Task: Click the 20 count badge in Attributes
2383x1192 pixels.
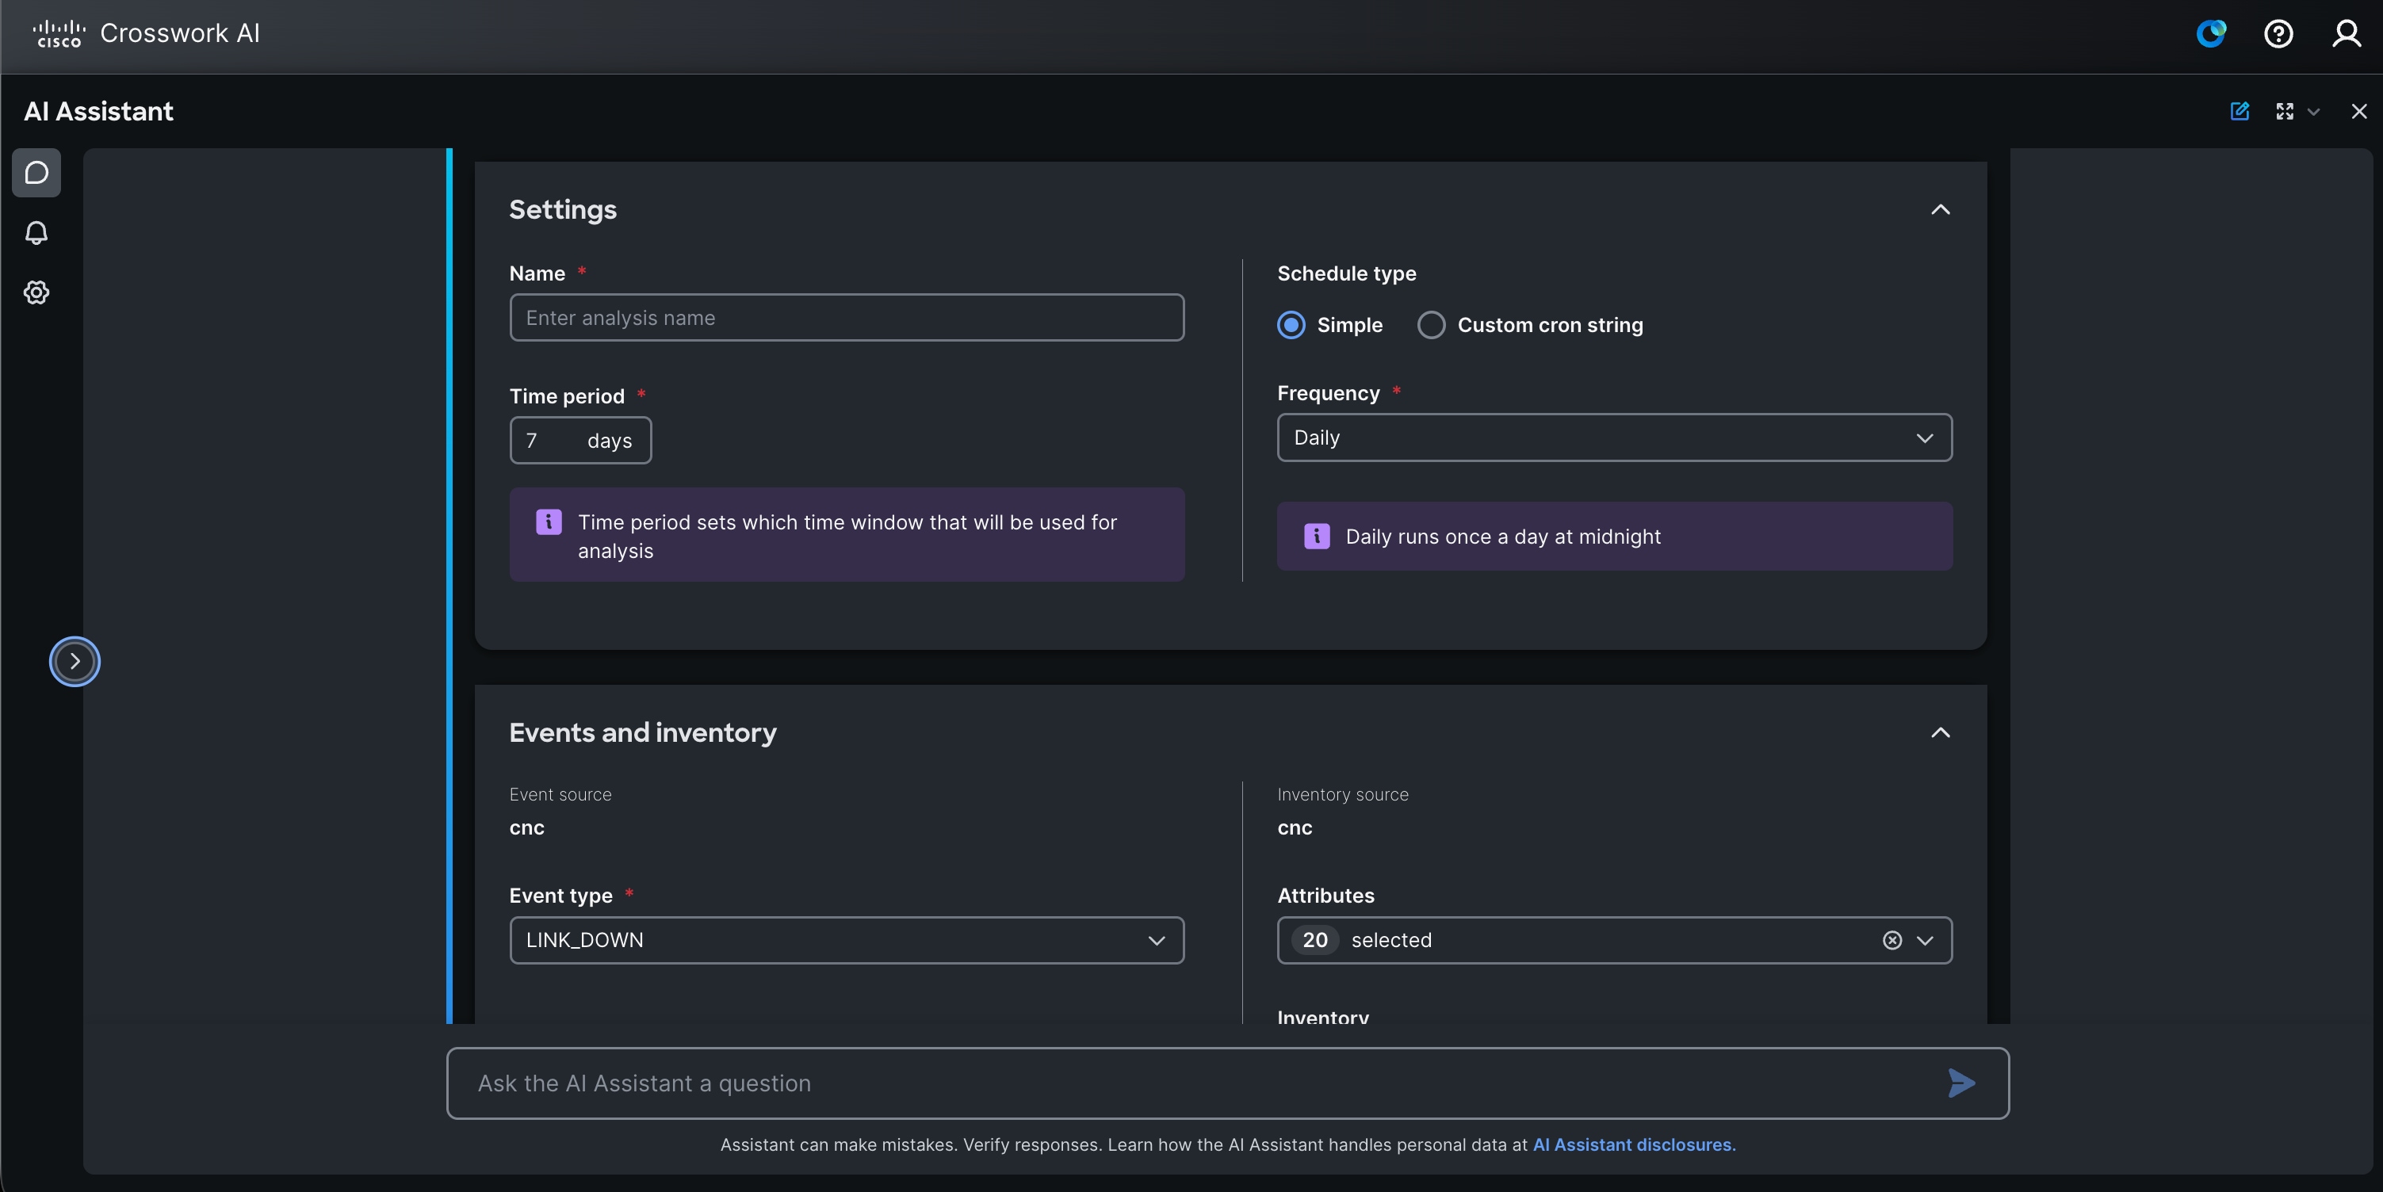Action: point(1314,941)
